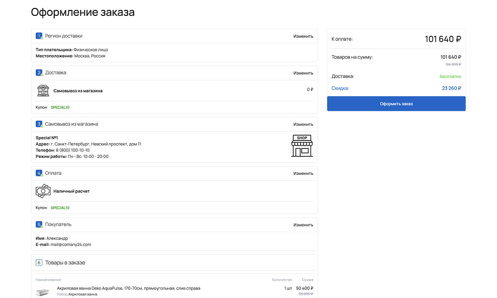497x298 pixels.
Task: Edit the Регион доставки section via Изменить
Action: coord(303,36)
